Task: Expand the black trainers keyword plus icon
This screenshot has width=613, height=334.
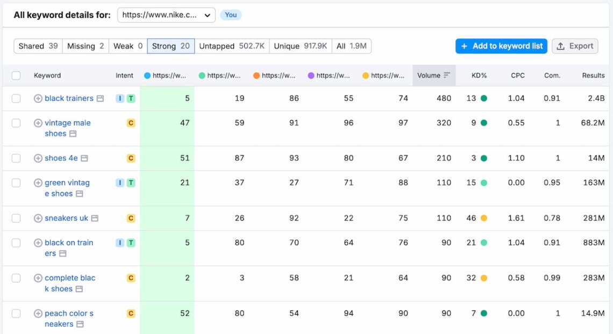Action: point(38,98)
